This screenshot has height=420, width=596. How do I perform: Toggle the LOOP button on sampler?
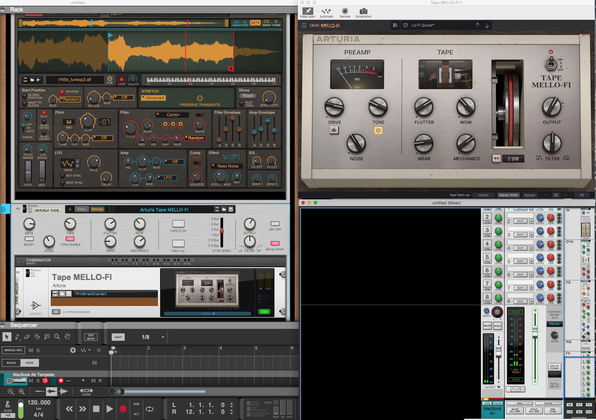pos(122,79)
